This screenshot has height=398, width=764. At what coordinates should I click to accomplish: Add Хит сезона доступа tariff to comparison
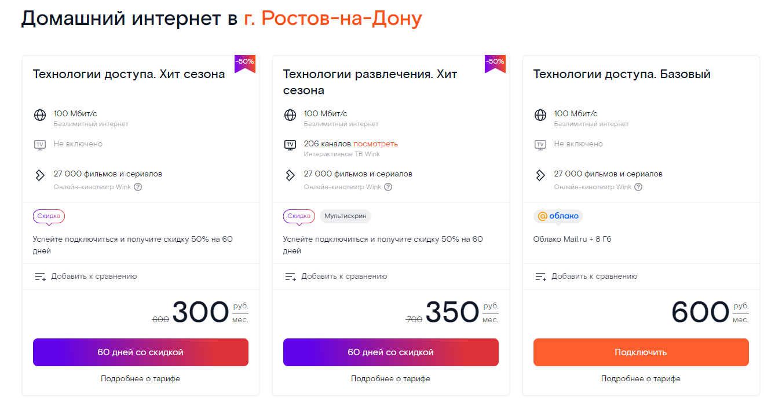(86, 277)
